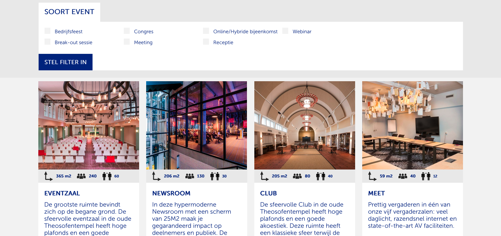Click the Eventzaal description paragraph

pyautogui.click(x=88, y=218)
